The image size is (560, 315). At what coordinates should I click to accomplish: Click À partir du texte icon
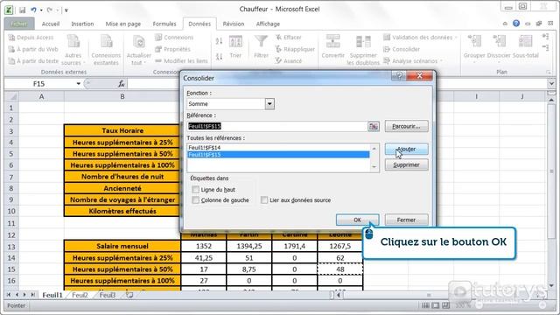[x=11, y=61]
